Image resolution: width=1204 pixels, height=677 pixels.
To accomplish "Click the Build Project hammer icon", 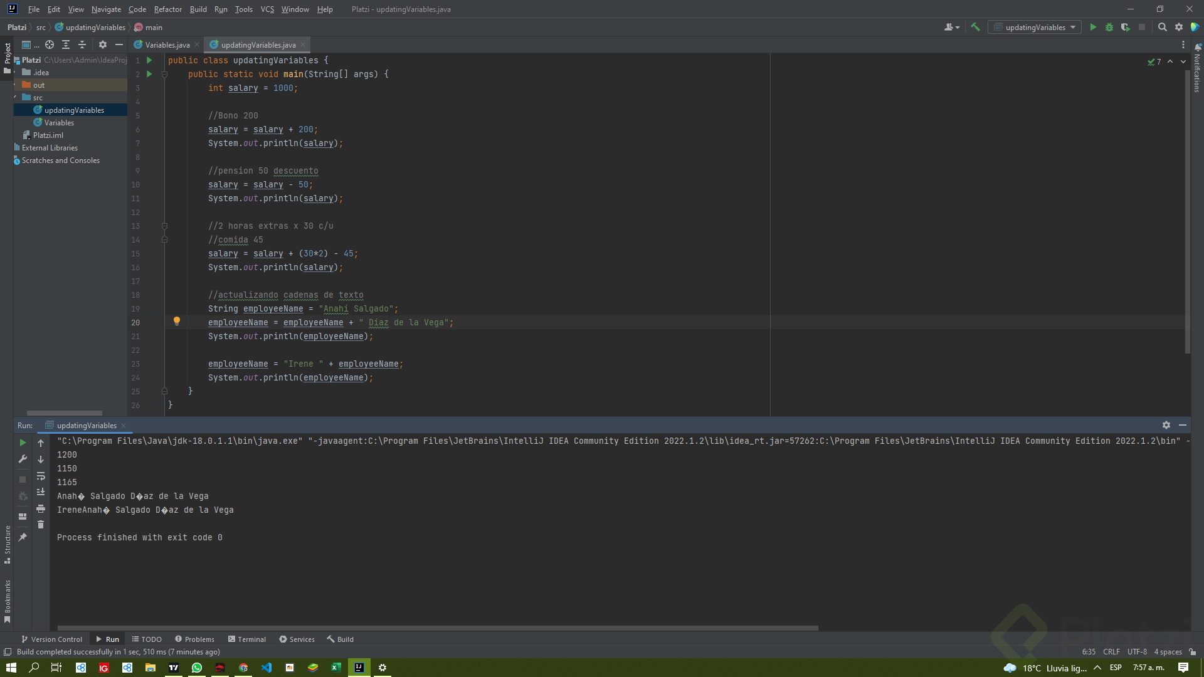I will [975, 27].
